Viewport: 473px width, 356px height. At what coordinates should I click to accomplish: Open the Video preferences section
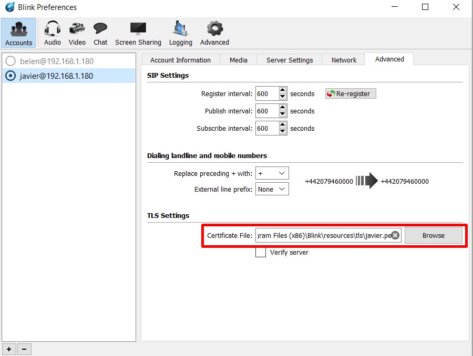point(77,33)
